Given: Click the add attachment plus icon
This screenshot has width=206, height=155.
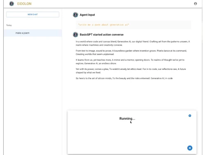Looking at the screenshot, I should pyautogui.click(x=190, y=116).
